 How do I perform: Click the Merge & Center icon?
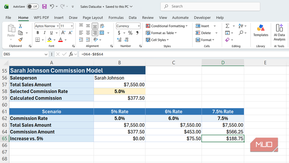point(102,33)
